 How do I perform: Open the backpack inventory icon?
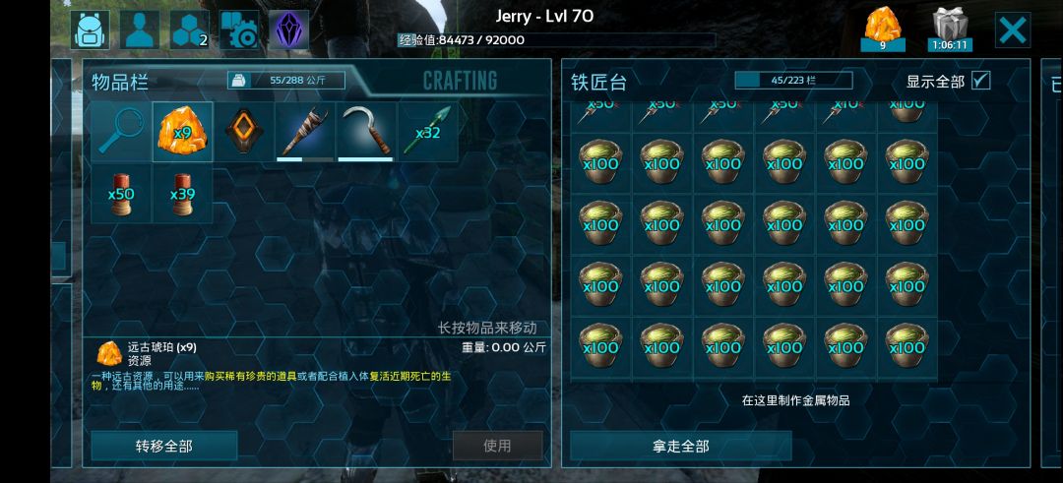pos(91,30)
